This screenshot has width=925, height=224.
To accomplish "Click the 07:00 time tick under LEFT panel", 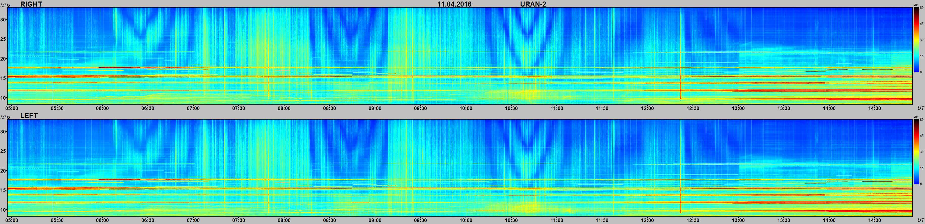I will point(193,220).
